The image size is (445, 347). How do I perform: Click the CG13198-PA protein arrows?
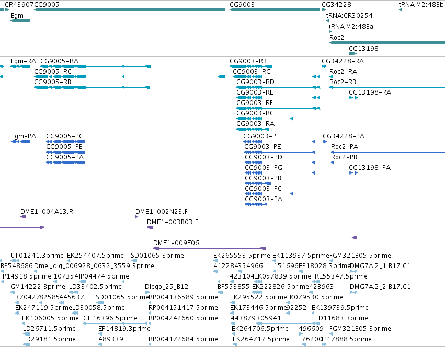click(x=353, y=173)
